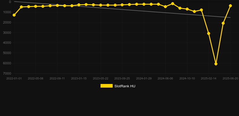Toggle the SlotRank HU legend color swatch
239x116 pixels.
point(106,86)
